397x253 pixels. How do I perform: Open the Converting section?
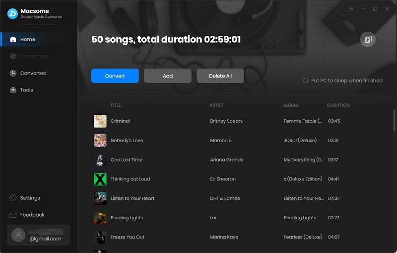39,56
